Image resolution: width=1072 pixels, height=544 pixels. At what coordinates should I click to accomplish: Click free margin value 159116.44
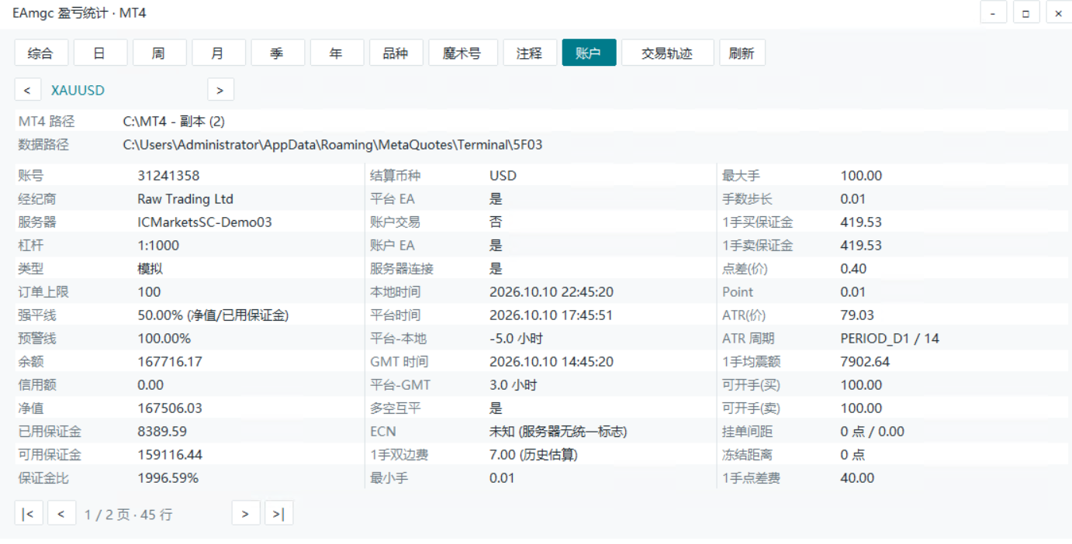[x=170, y=455]
